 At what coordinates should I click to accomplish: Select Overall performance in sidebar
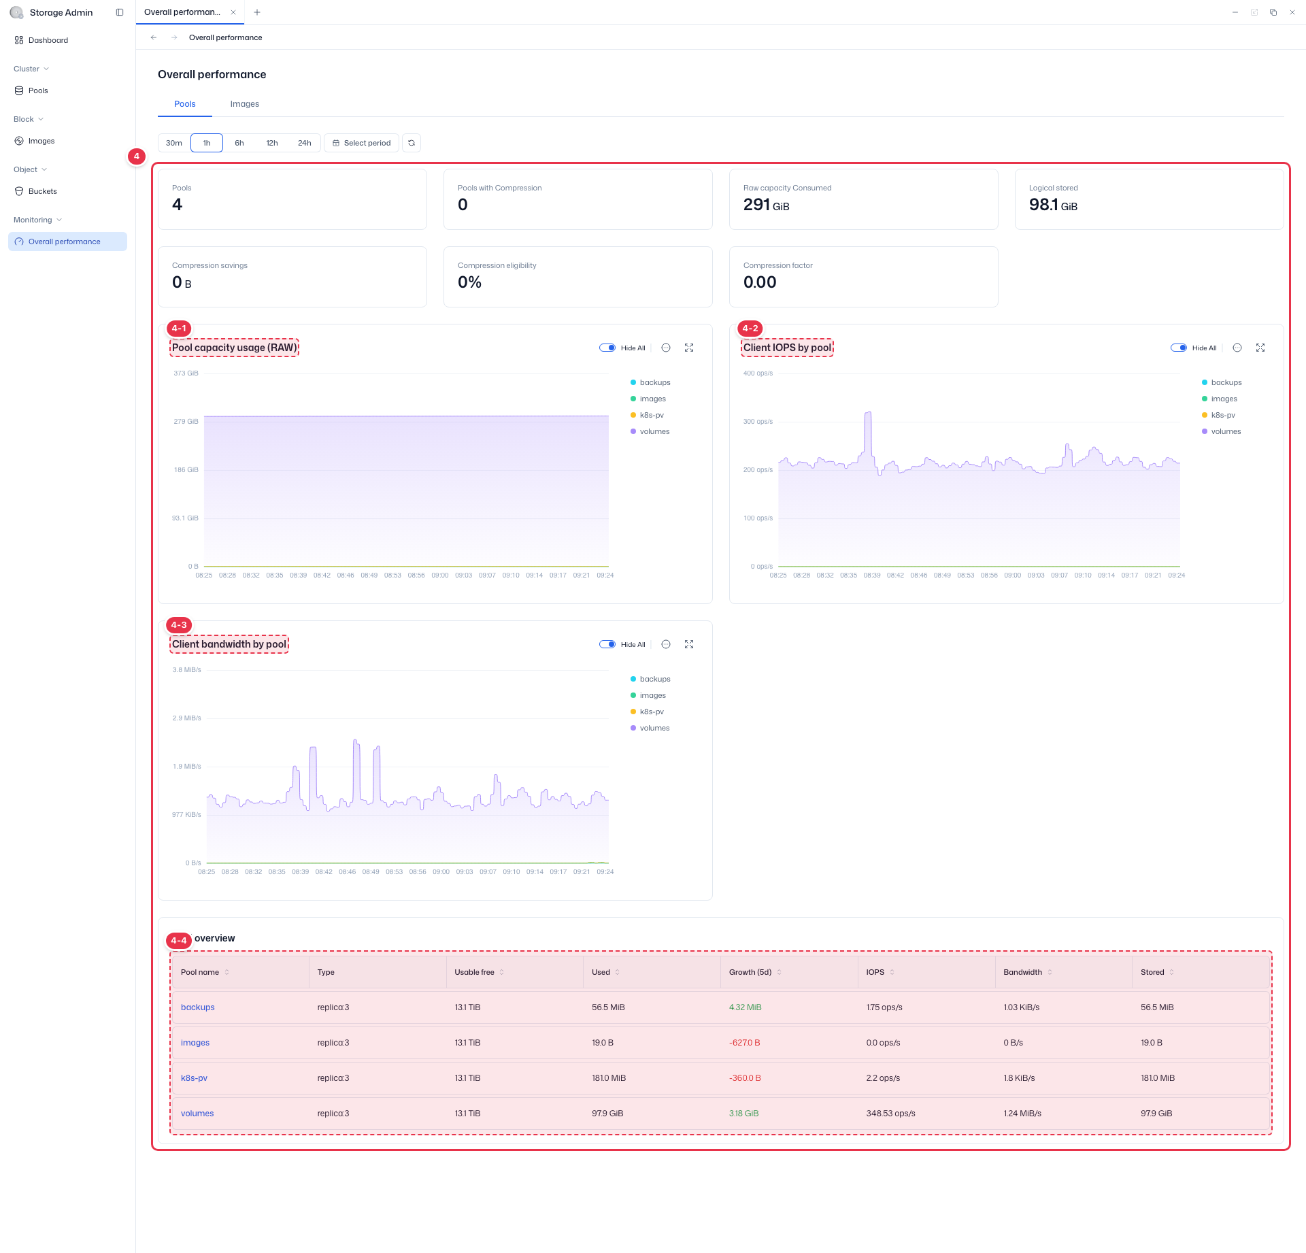(x=67, y=241)
